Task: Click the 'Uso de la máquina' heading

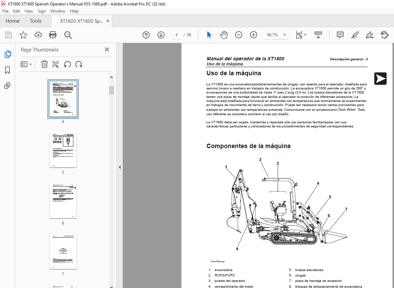Action: pos(234,73)
